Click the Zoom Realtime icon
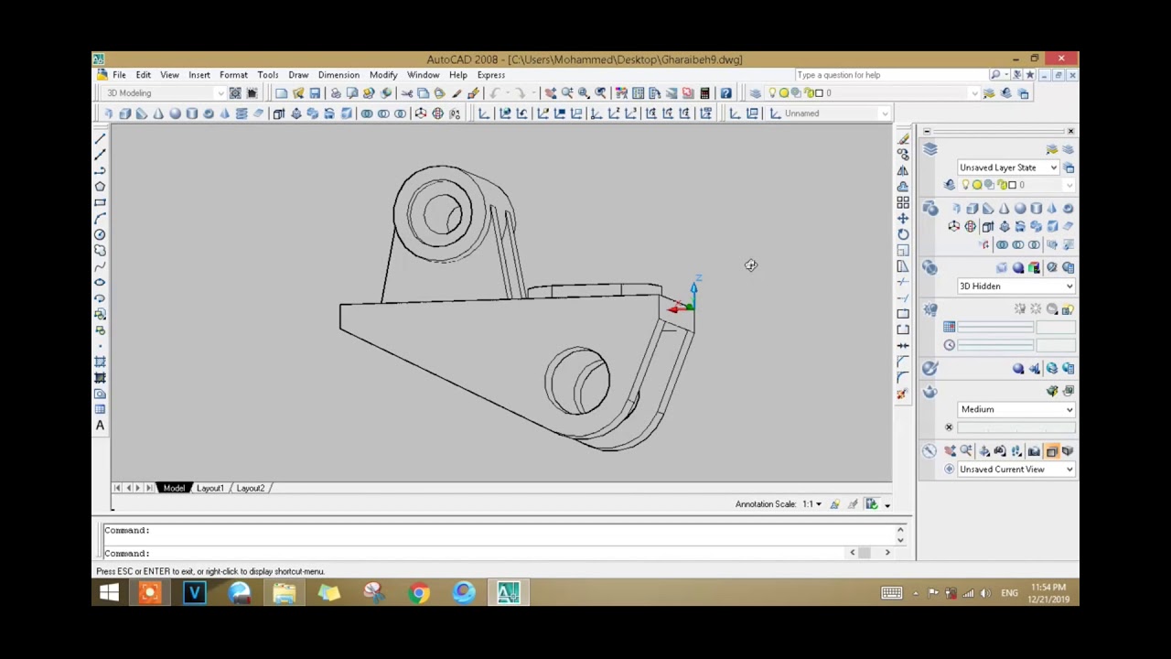 tap(567, 93)
